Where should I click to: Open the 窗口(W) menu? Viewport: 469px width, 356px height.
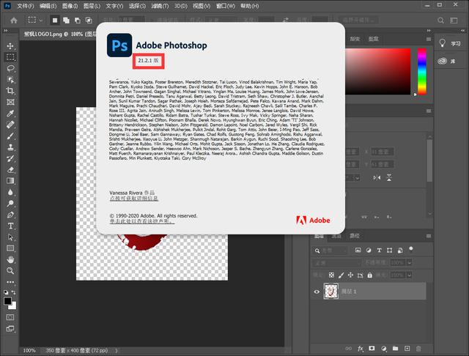(226, 6)
